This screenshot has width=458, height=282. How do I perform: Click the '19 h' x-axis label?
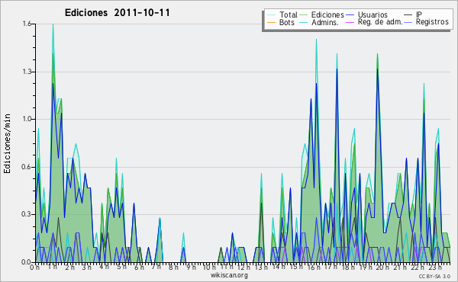click(x=366, y=268)
